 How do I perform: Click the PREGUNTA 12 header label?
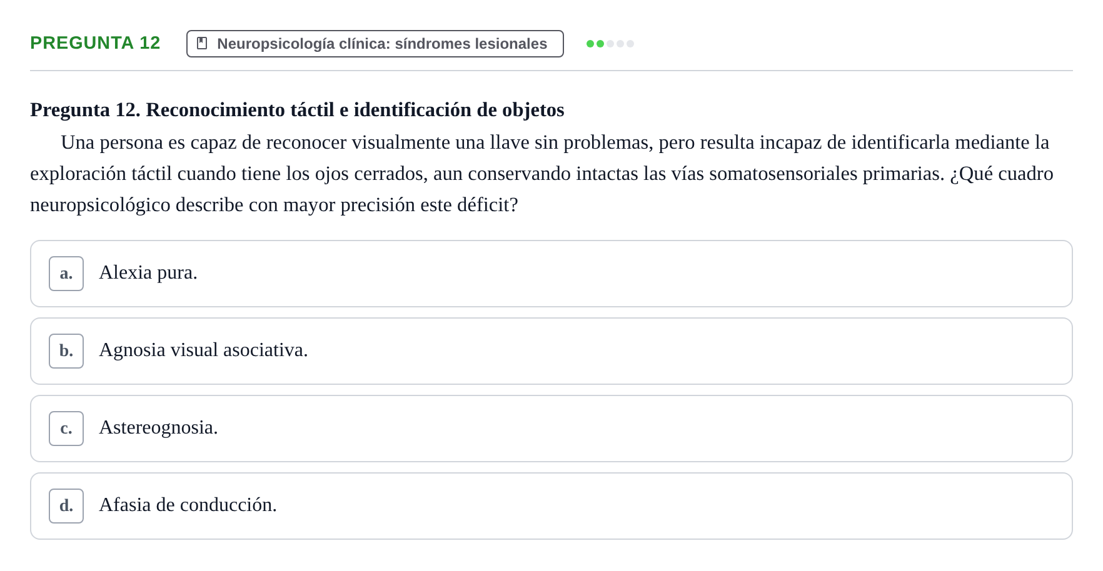(95, 42)
